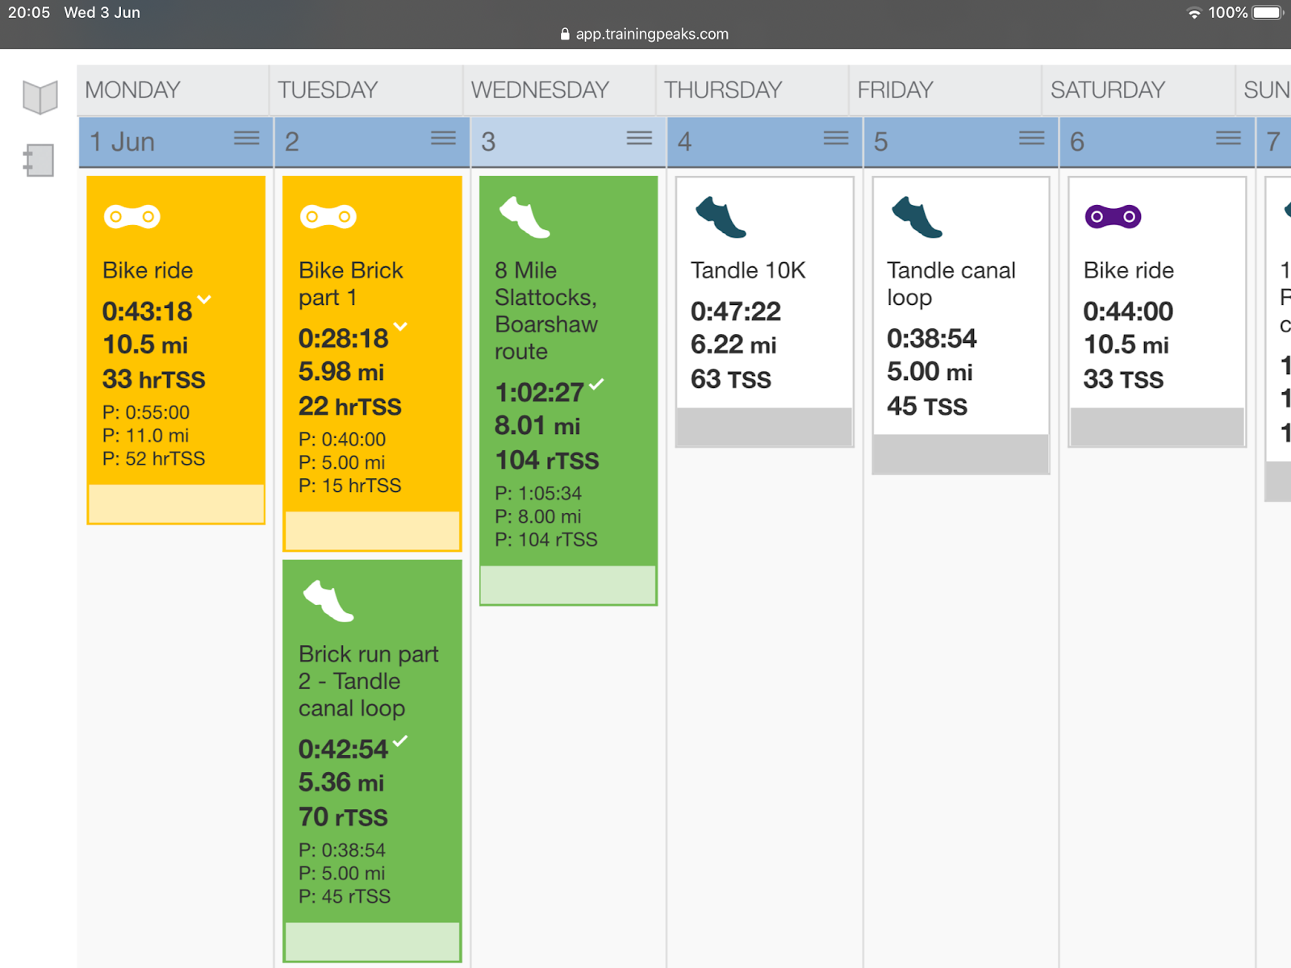Click the bike icon on Bike Brick part 1
Viewport: 1291px width, 968px height.
click(328, 216)
